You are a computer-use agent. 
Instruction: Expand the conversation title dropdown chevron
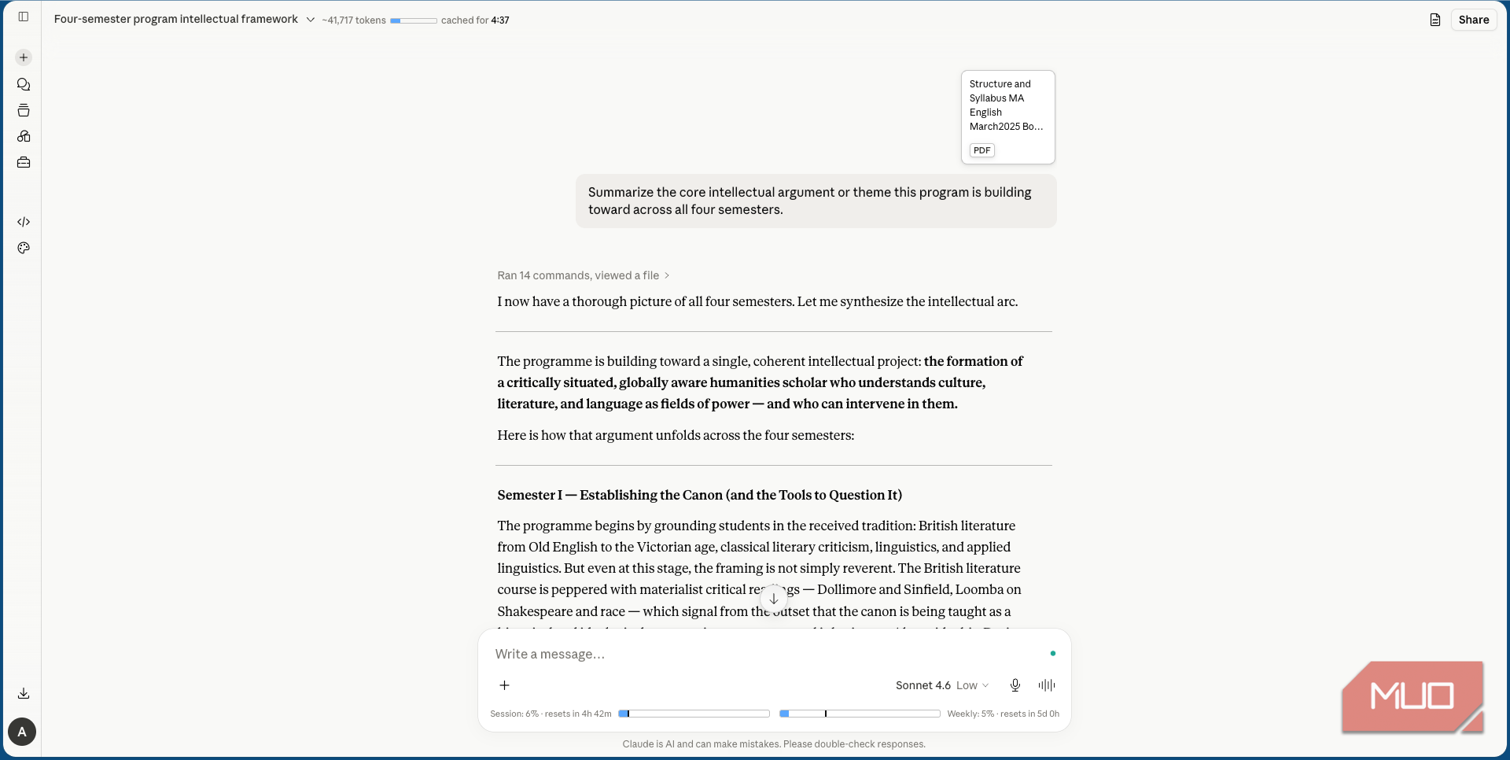311,20
